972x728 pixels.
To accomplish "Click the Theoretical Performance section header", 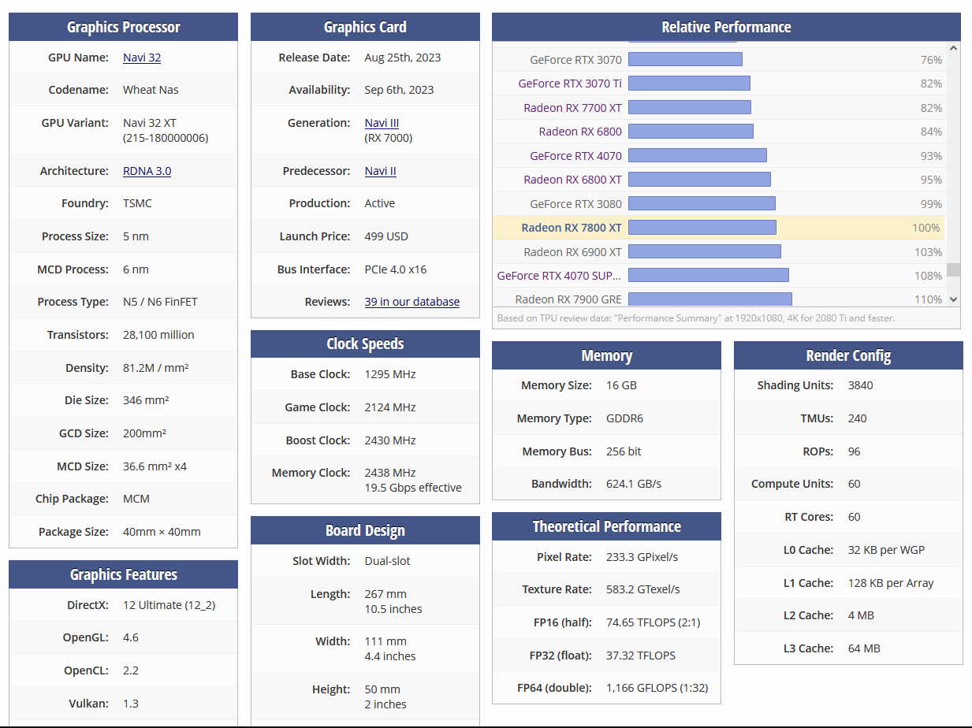I will (606, 526).
